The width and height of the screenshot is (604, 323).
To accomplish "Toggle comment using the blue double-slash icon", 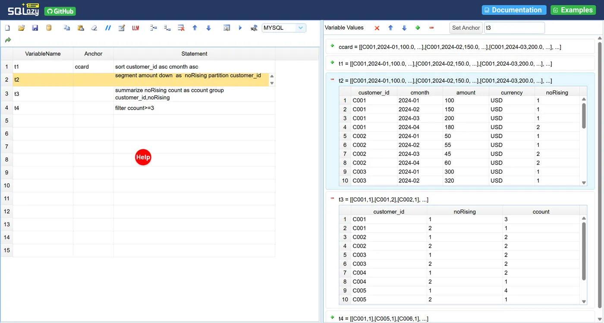I will 108,28.
